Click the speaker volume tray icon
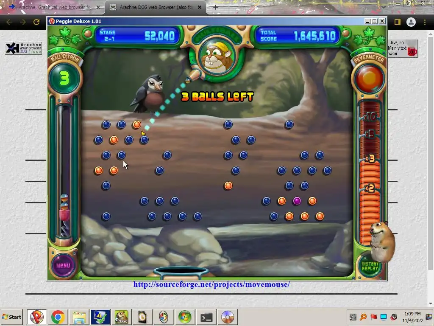 click(x=394, y=317)
